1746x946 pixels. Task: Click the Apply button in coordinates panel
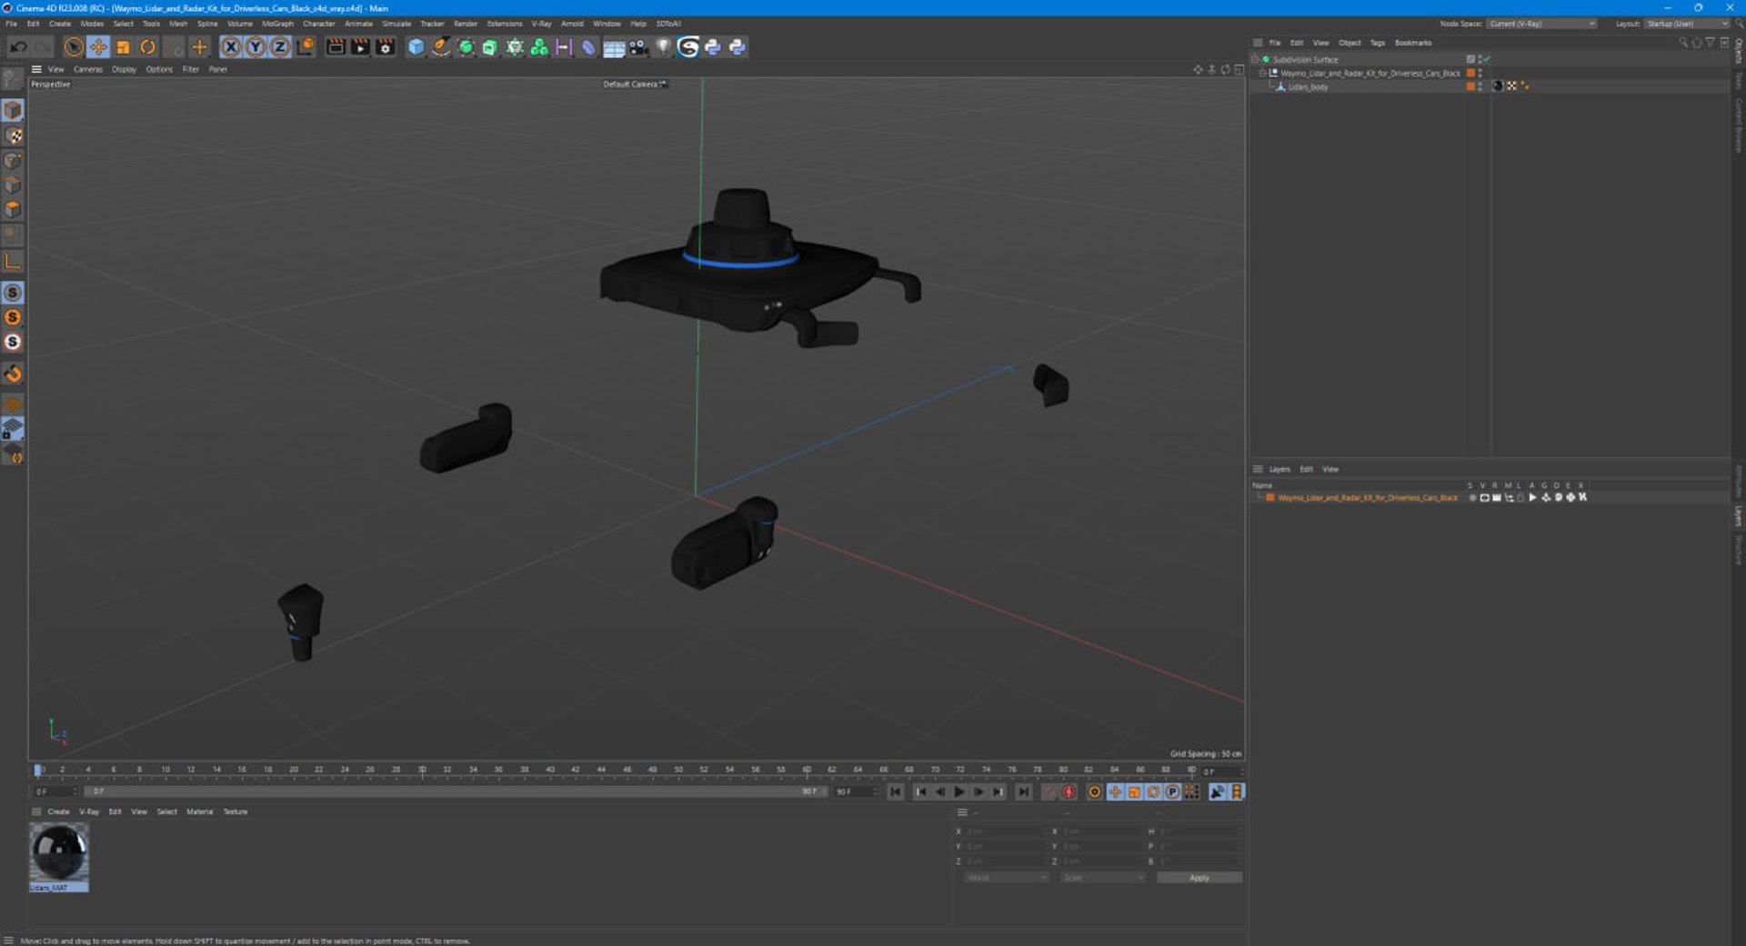coord(1199,878)
